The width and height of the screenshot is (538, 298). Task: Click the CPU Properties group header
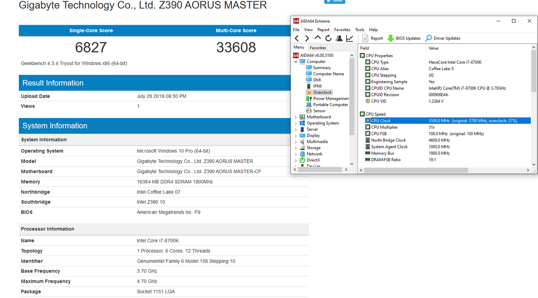pos(377,55)
